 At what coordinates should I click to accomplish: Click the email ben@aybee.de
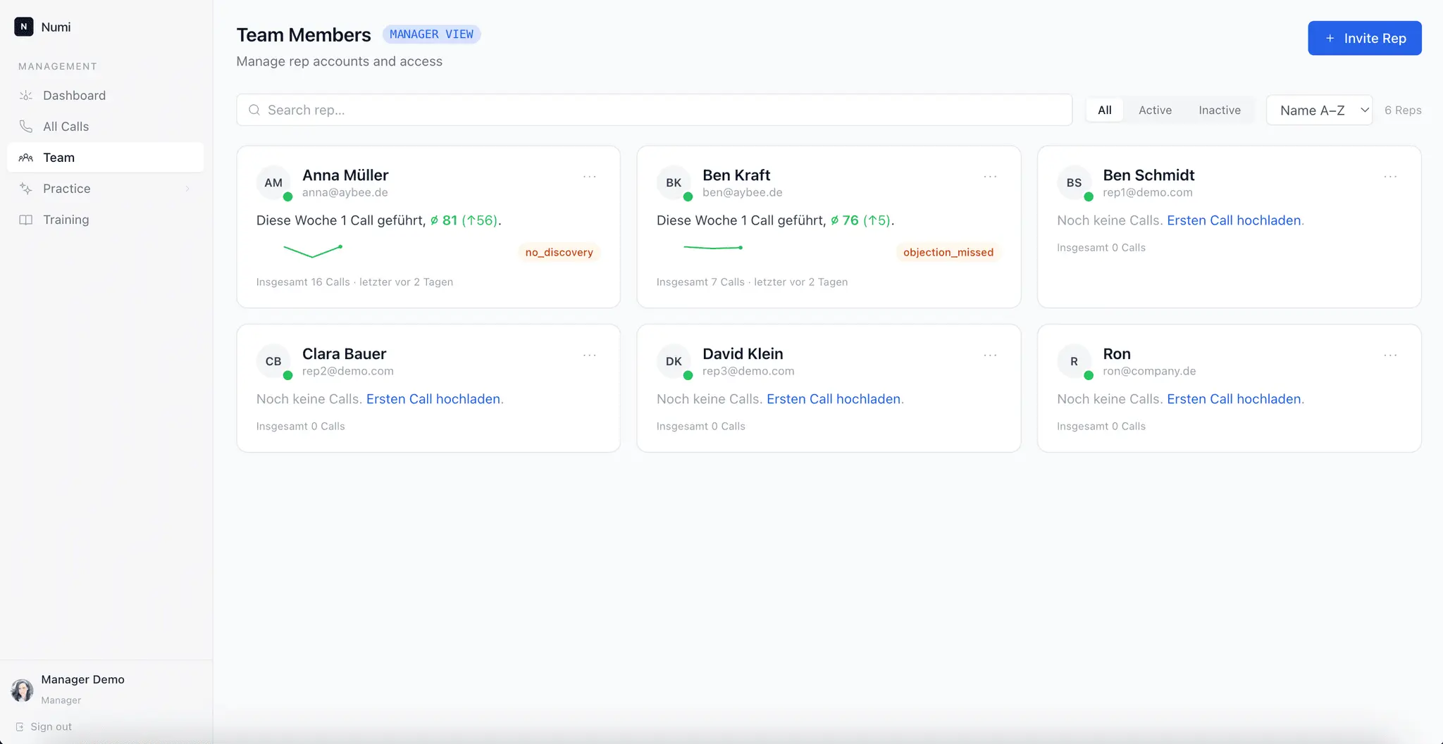pos(743,192)
